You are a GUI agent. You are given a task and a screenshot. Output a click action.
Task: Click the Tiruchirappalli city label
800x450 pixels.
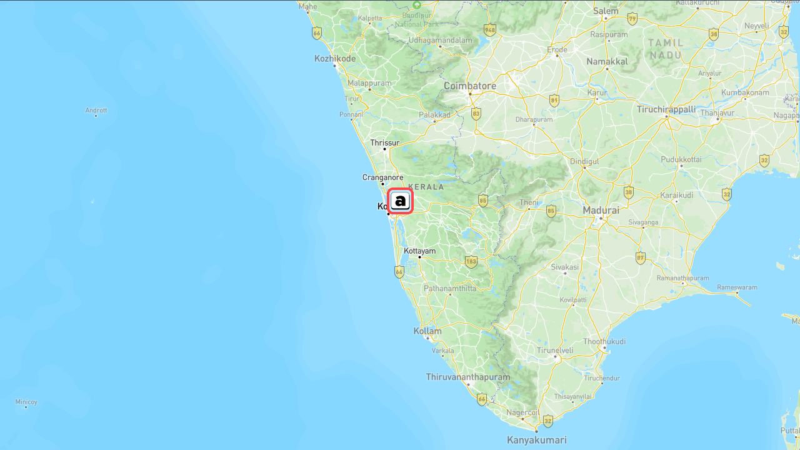click(x=666, y=109)
